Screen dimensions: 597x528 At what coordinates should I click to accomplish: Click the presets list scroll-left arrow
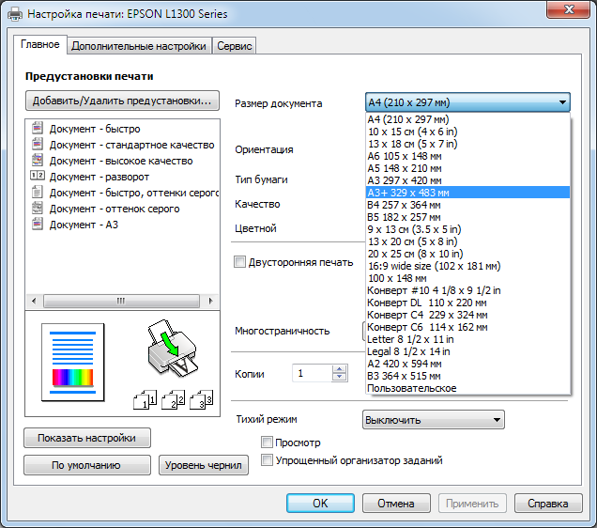(34, 301)
